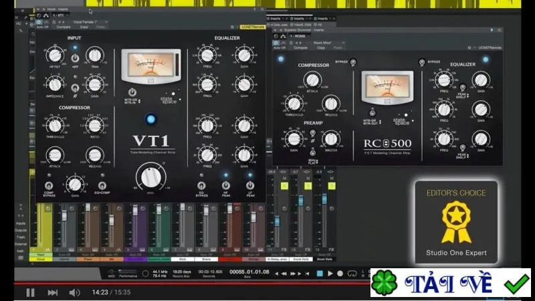Click the Tải Về download banner
The image size is (535, 301).
click(451, 283)
